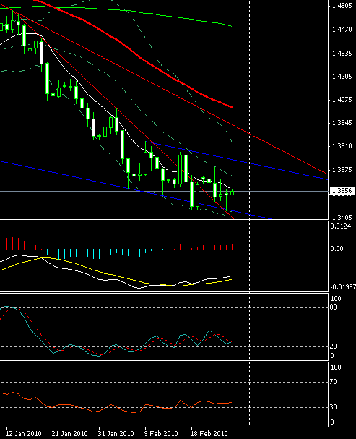Click MACD scale value 0.00
This screenshot has width=356, height=439.
337,249
